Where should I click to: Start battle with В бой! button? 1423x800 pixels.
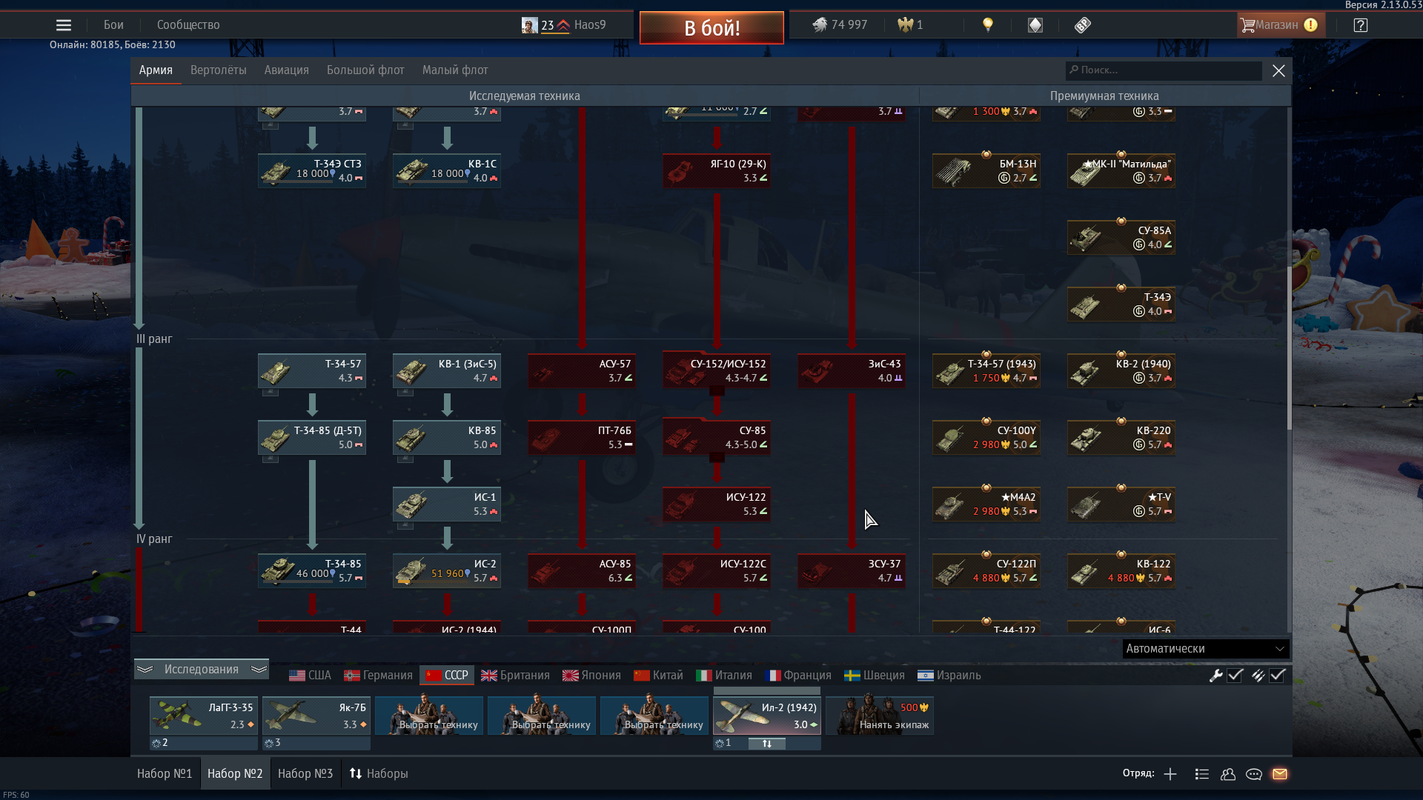pyautogui.click(x=711, y=28)
